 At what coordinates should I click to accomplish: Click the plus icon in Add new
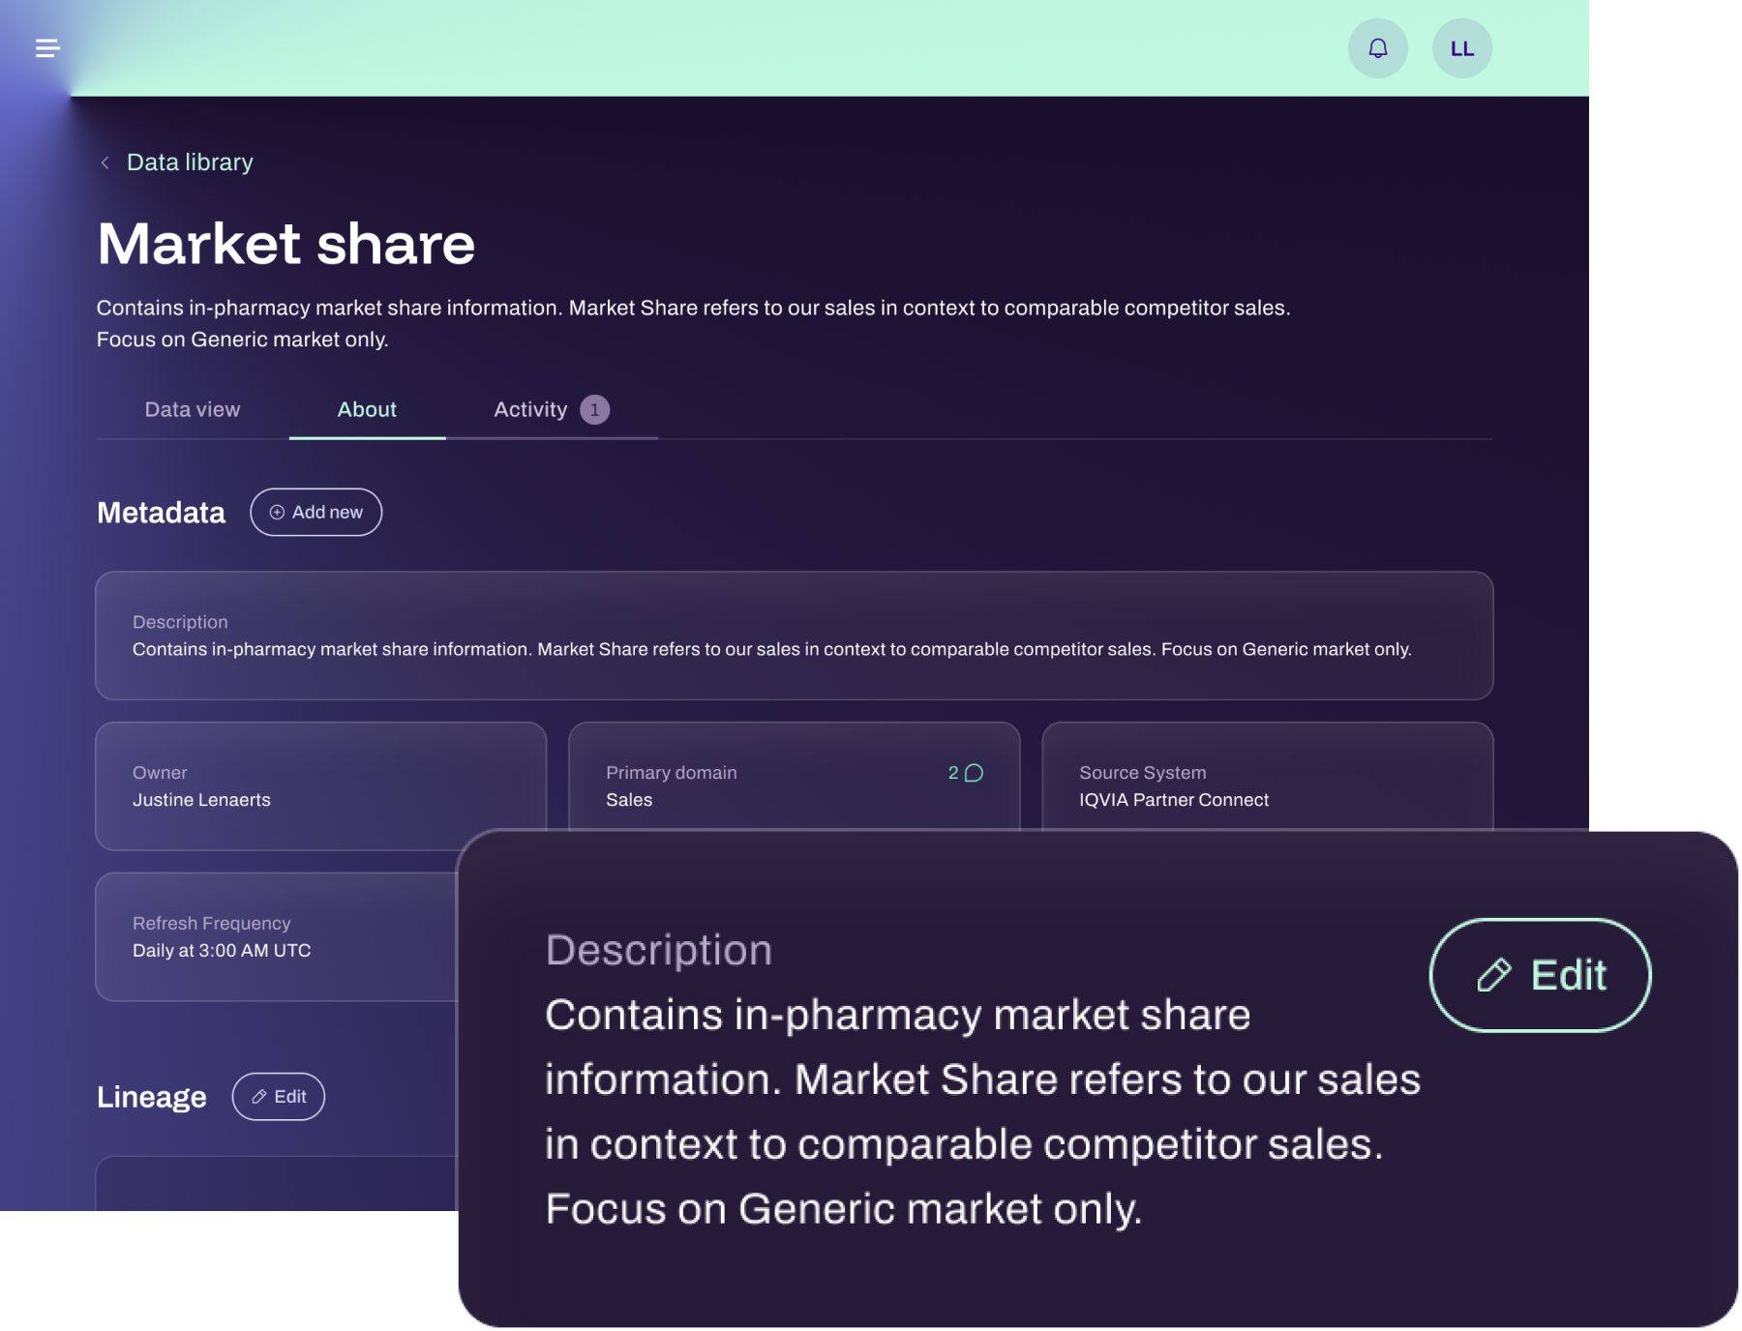[x=277, y=513]
